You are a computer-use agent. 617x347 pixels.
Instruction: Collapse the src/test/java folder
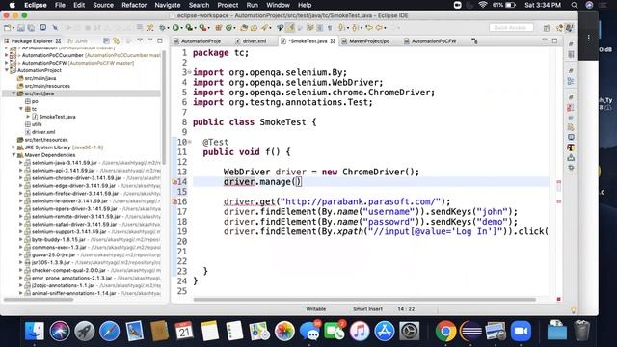[13, 93]
